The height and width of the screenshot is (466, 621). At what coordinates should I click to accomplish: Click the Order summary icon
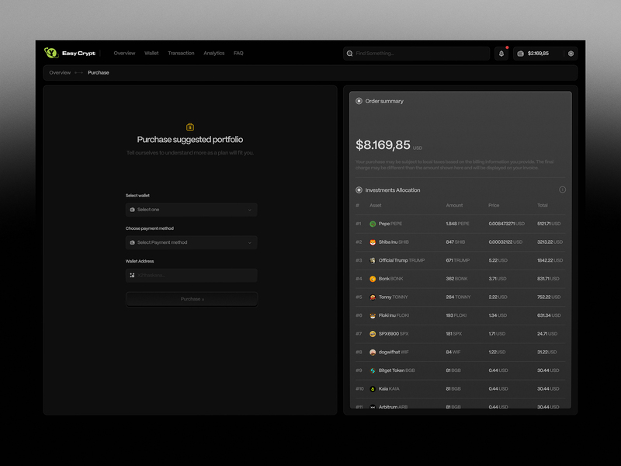click(359, 101)
